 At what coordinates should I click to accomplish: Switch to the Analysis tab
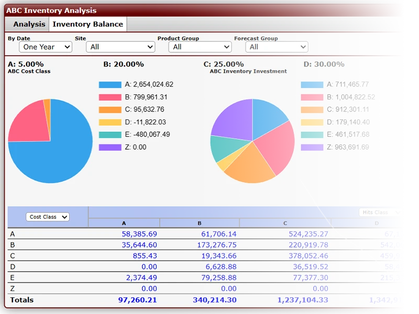click(29, 24)
